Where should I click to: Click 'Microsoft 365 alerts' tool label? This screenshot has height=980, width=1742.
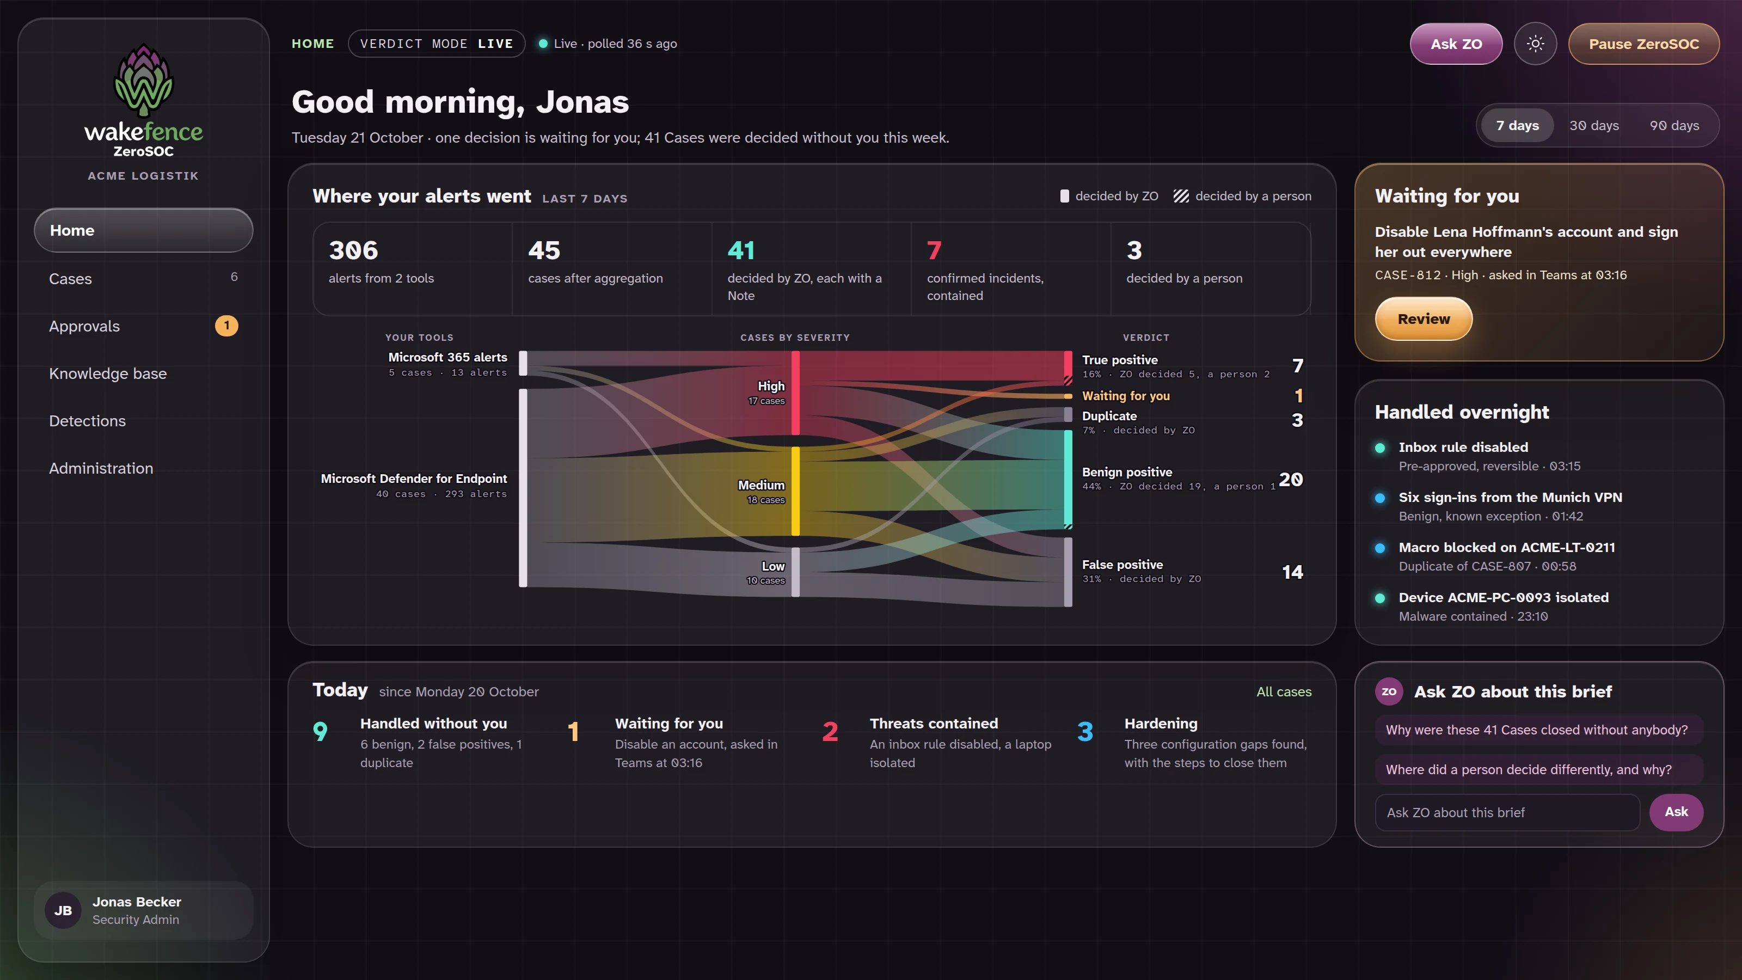point(447,357)
